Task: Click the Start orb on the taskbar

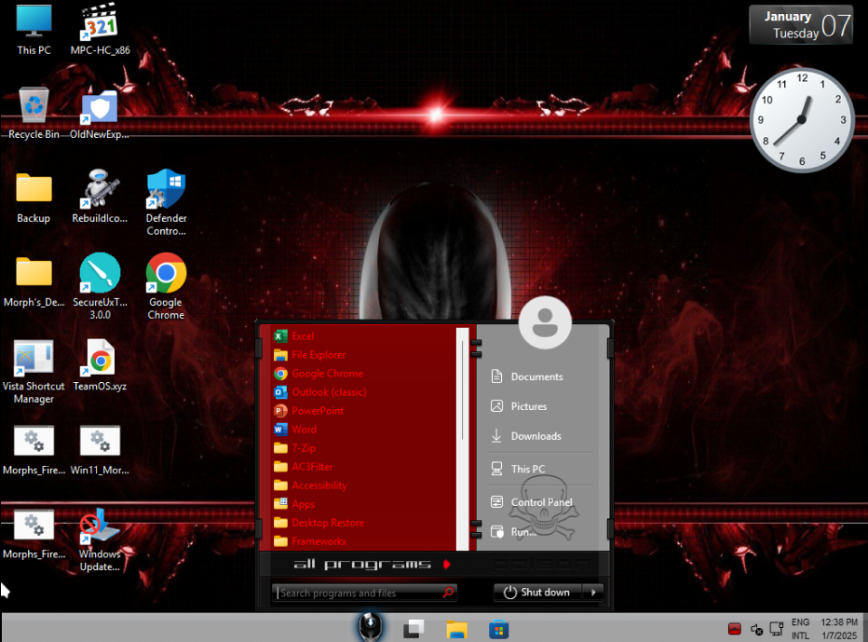Action: click(371, 628)
